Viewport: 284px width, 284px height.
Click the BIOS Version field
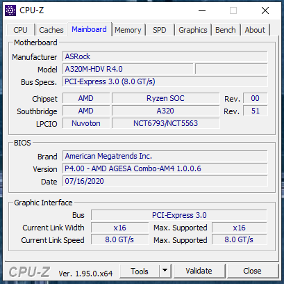(165, 168)
